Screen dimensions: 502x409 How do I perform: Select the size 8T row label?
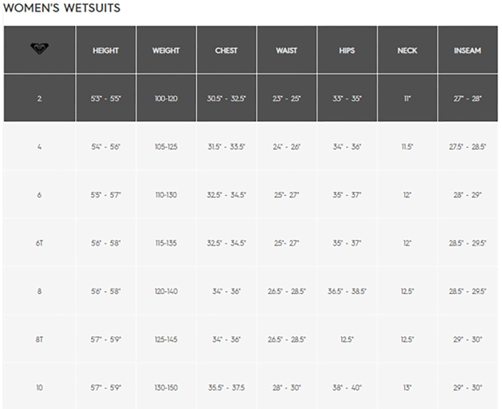tap(39, 340)
